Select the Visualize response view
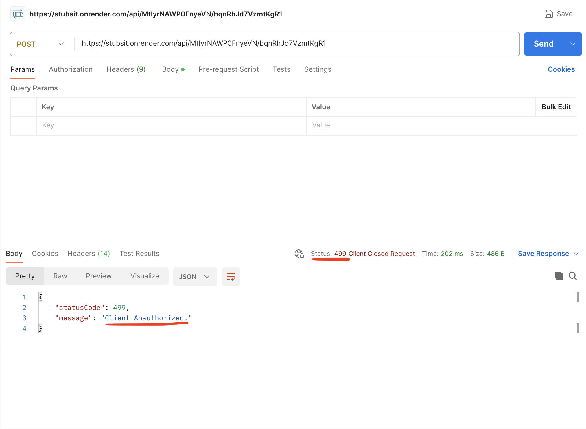586x429 pixels. coord(145,276)
